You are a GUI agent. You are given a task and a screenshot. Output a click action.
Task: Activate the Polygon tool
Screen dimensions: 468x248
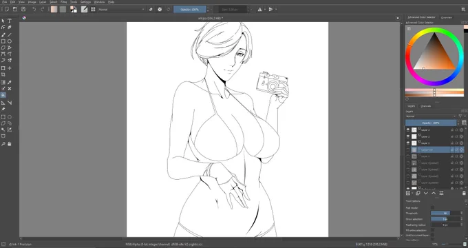pyautogui.click(x=3, y=48)
